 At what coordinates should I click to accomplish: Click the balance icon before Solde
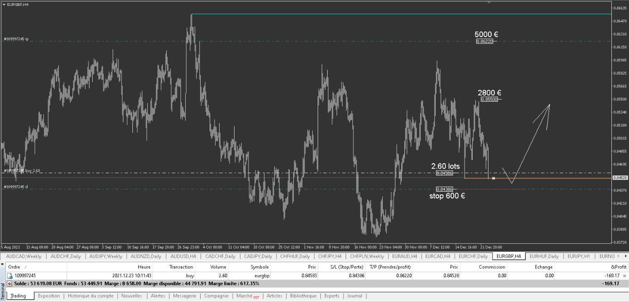point(9,283)
